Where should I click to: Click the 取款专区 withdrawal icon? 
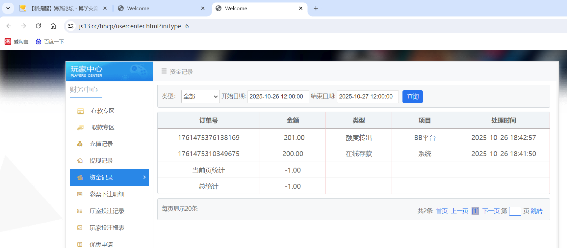coord(80,128)
